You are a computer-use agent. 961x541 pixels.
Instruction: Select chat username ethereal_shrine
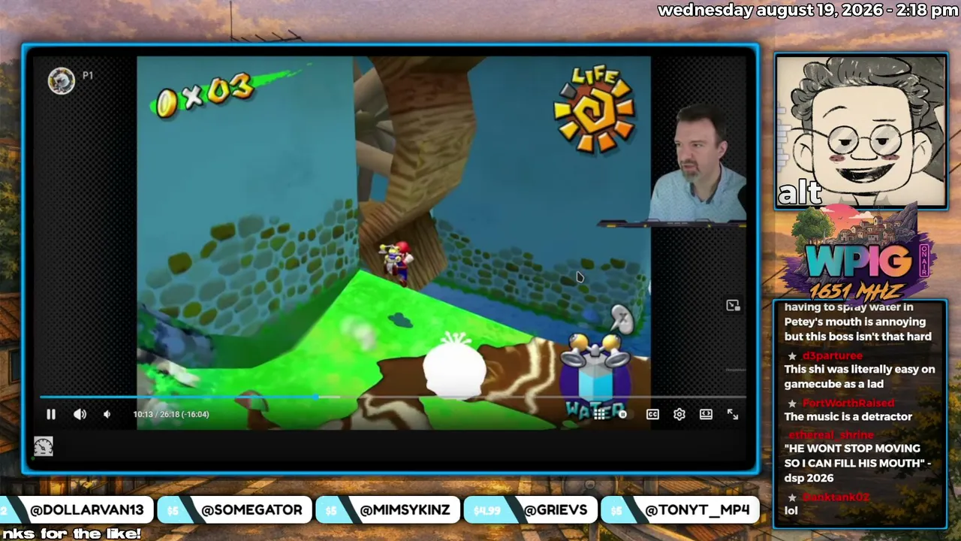tap(831, 435)
